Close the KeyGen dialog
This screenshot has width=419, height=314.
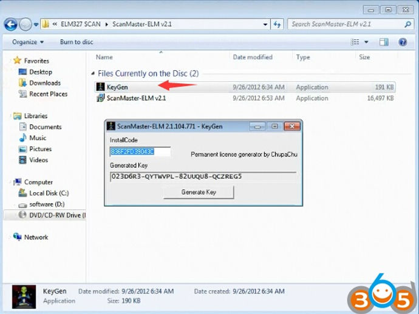click(292, 127)
